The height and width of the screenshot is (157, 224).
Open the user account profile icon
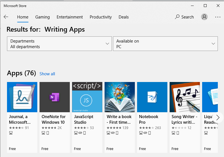(x=204, y=17)
